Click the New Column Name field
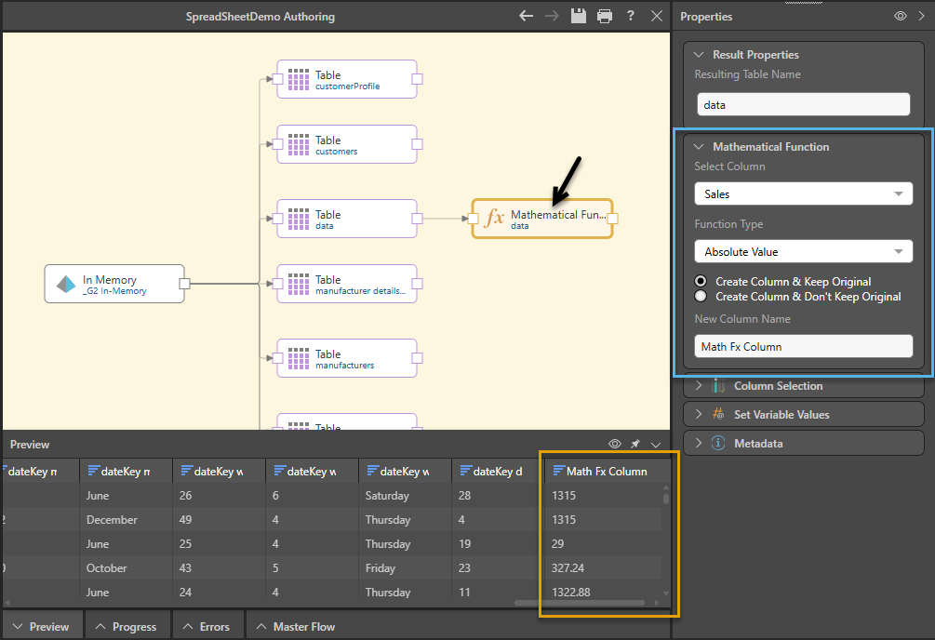Viewport: 935px width, 640px height. [x=803, y=347]
